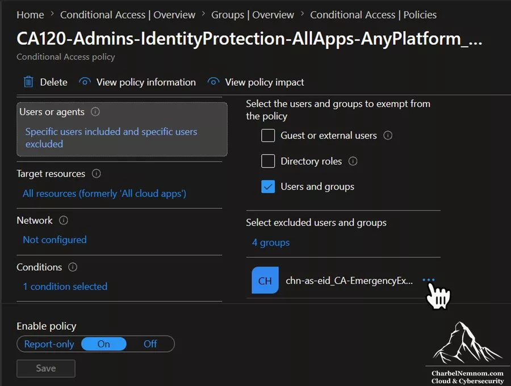Click the Conditions heading
The image size is (511, 386).
(39, 267)
